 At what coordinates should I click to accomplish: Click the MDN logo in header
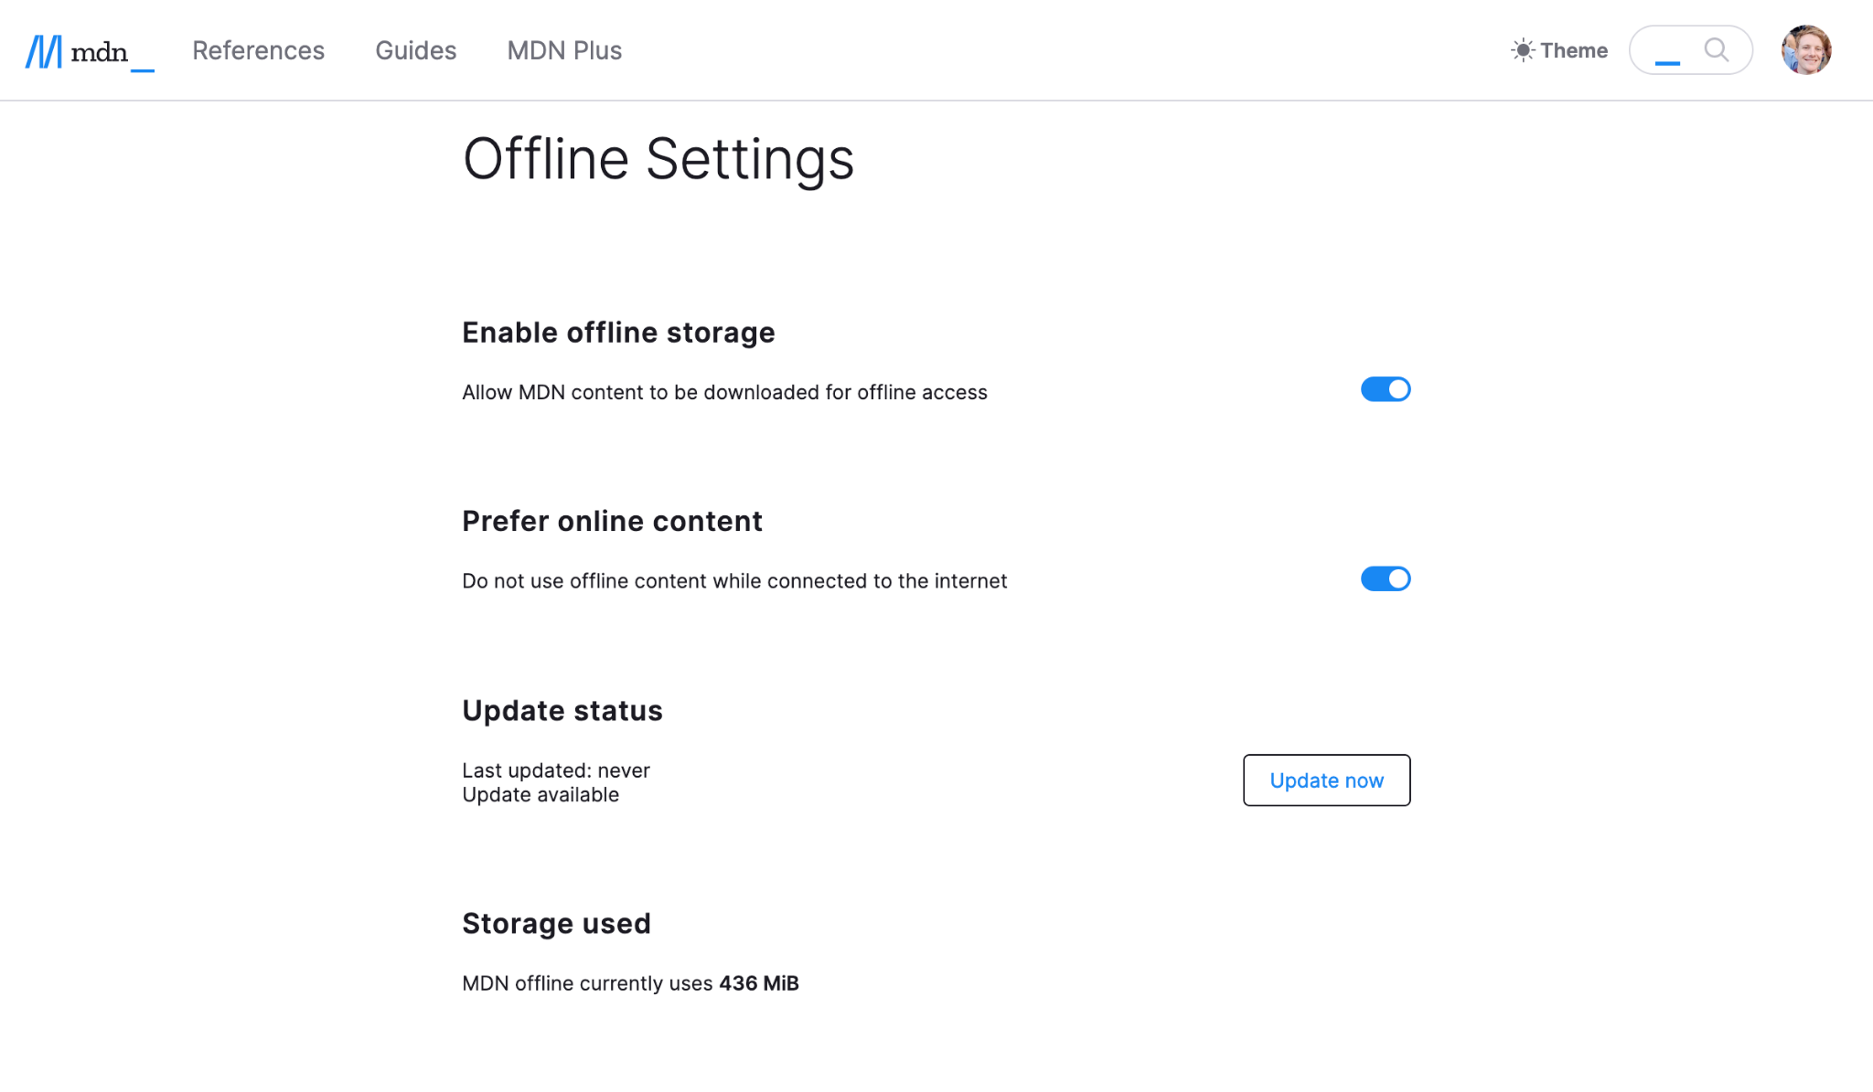89,51
